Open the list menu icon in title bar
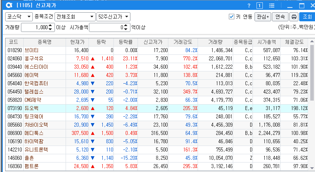Screen dimensions: 315x172 [x=272, y=6]
